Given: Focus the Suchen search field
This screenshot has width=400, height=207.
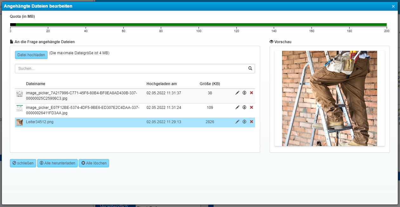Looking at the screenshot, I should click(x=135, y=69).
